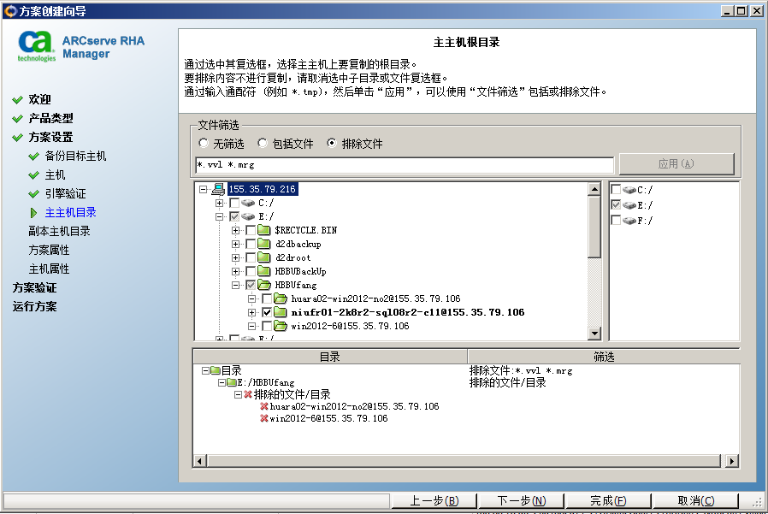The width and height of the screenshot is (768, 514).
Task: Click the 下一步(N) button
Action: [521, 501]
